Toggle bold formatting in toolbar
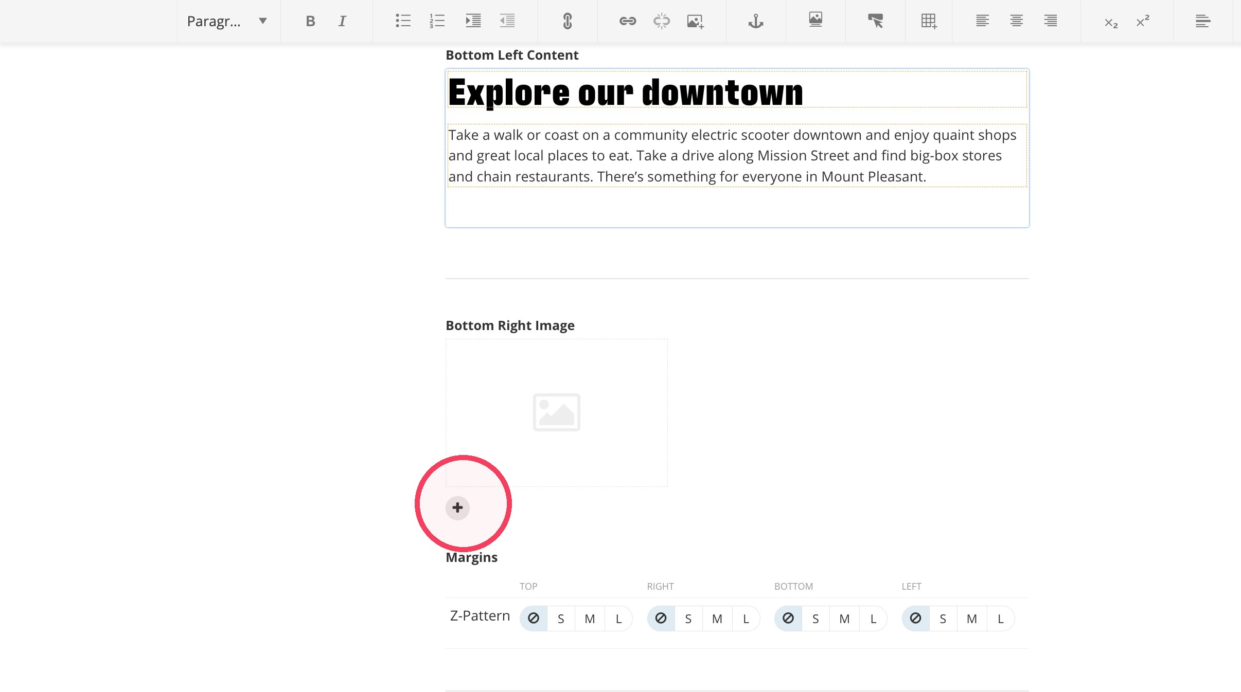 310,21
